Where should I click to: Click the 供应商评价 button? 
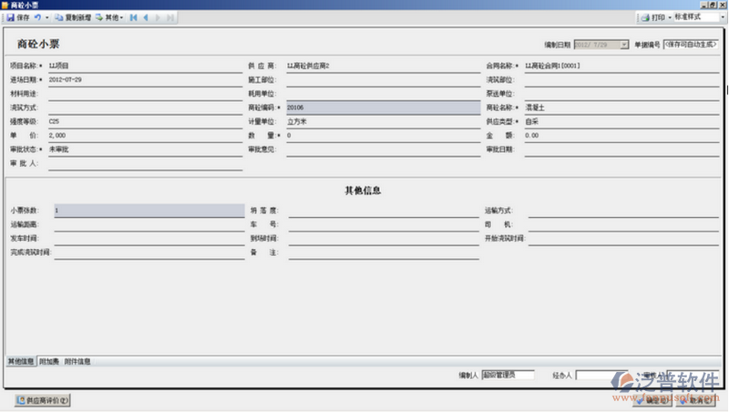pos(43,399)
